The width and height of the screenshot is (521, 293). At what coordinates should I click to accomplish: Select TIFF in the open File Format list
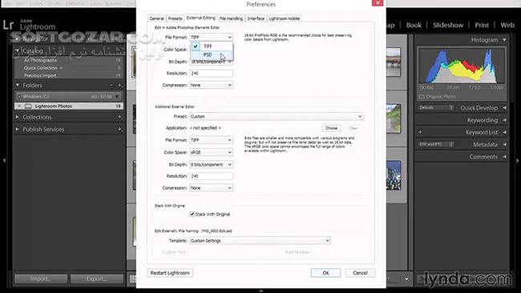pos(212,46)
